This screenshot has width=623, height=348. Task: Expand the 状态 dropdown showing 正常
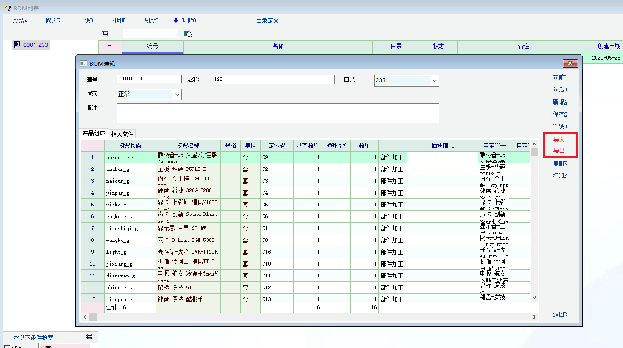point(177,95)
